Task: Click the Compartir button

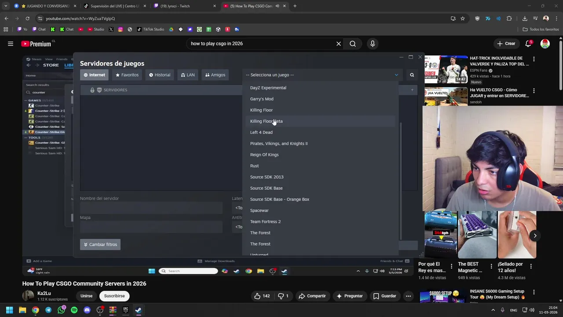Action: point(312,296)
